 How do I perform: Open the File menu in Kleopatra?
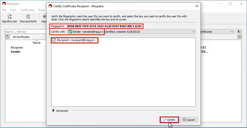[x=5, y=10]
